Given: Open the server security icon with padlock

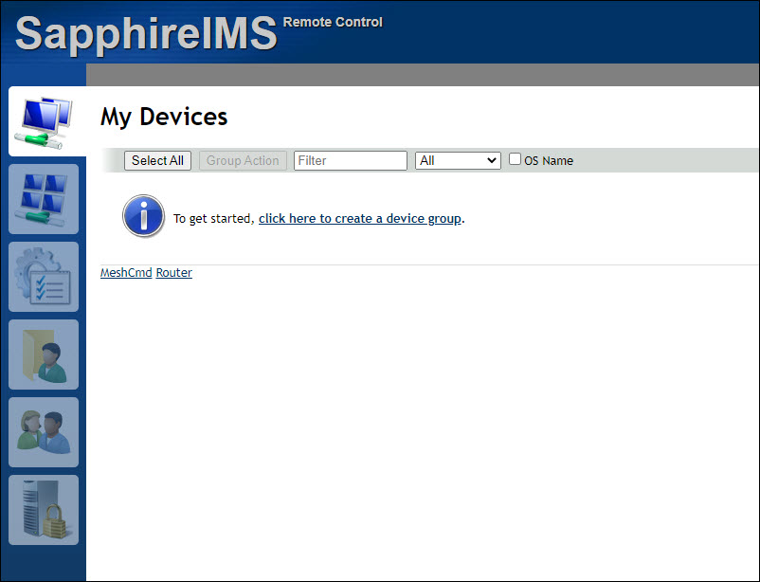Looking at the screenshot, I should 43,510.
